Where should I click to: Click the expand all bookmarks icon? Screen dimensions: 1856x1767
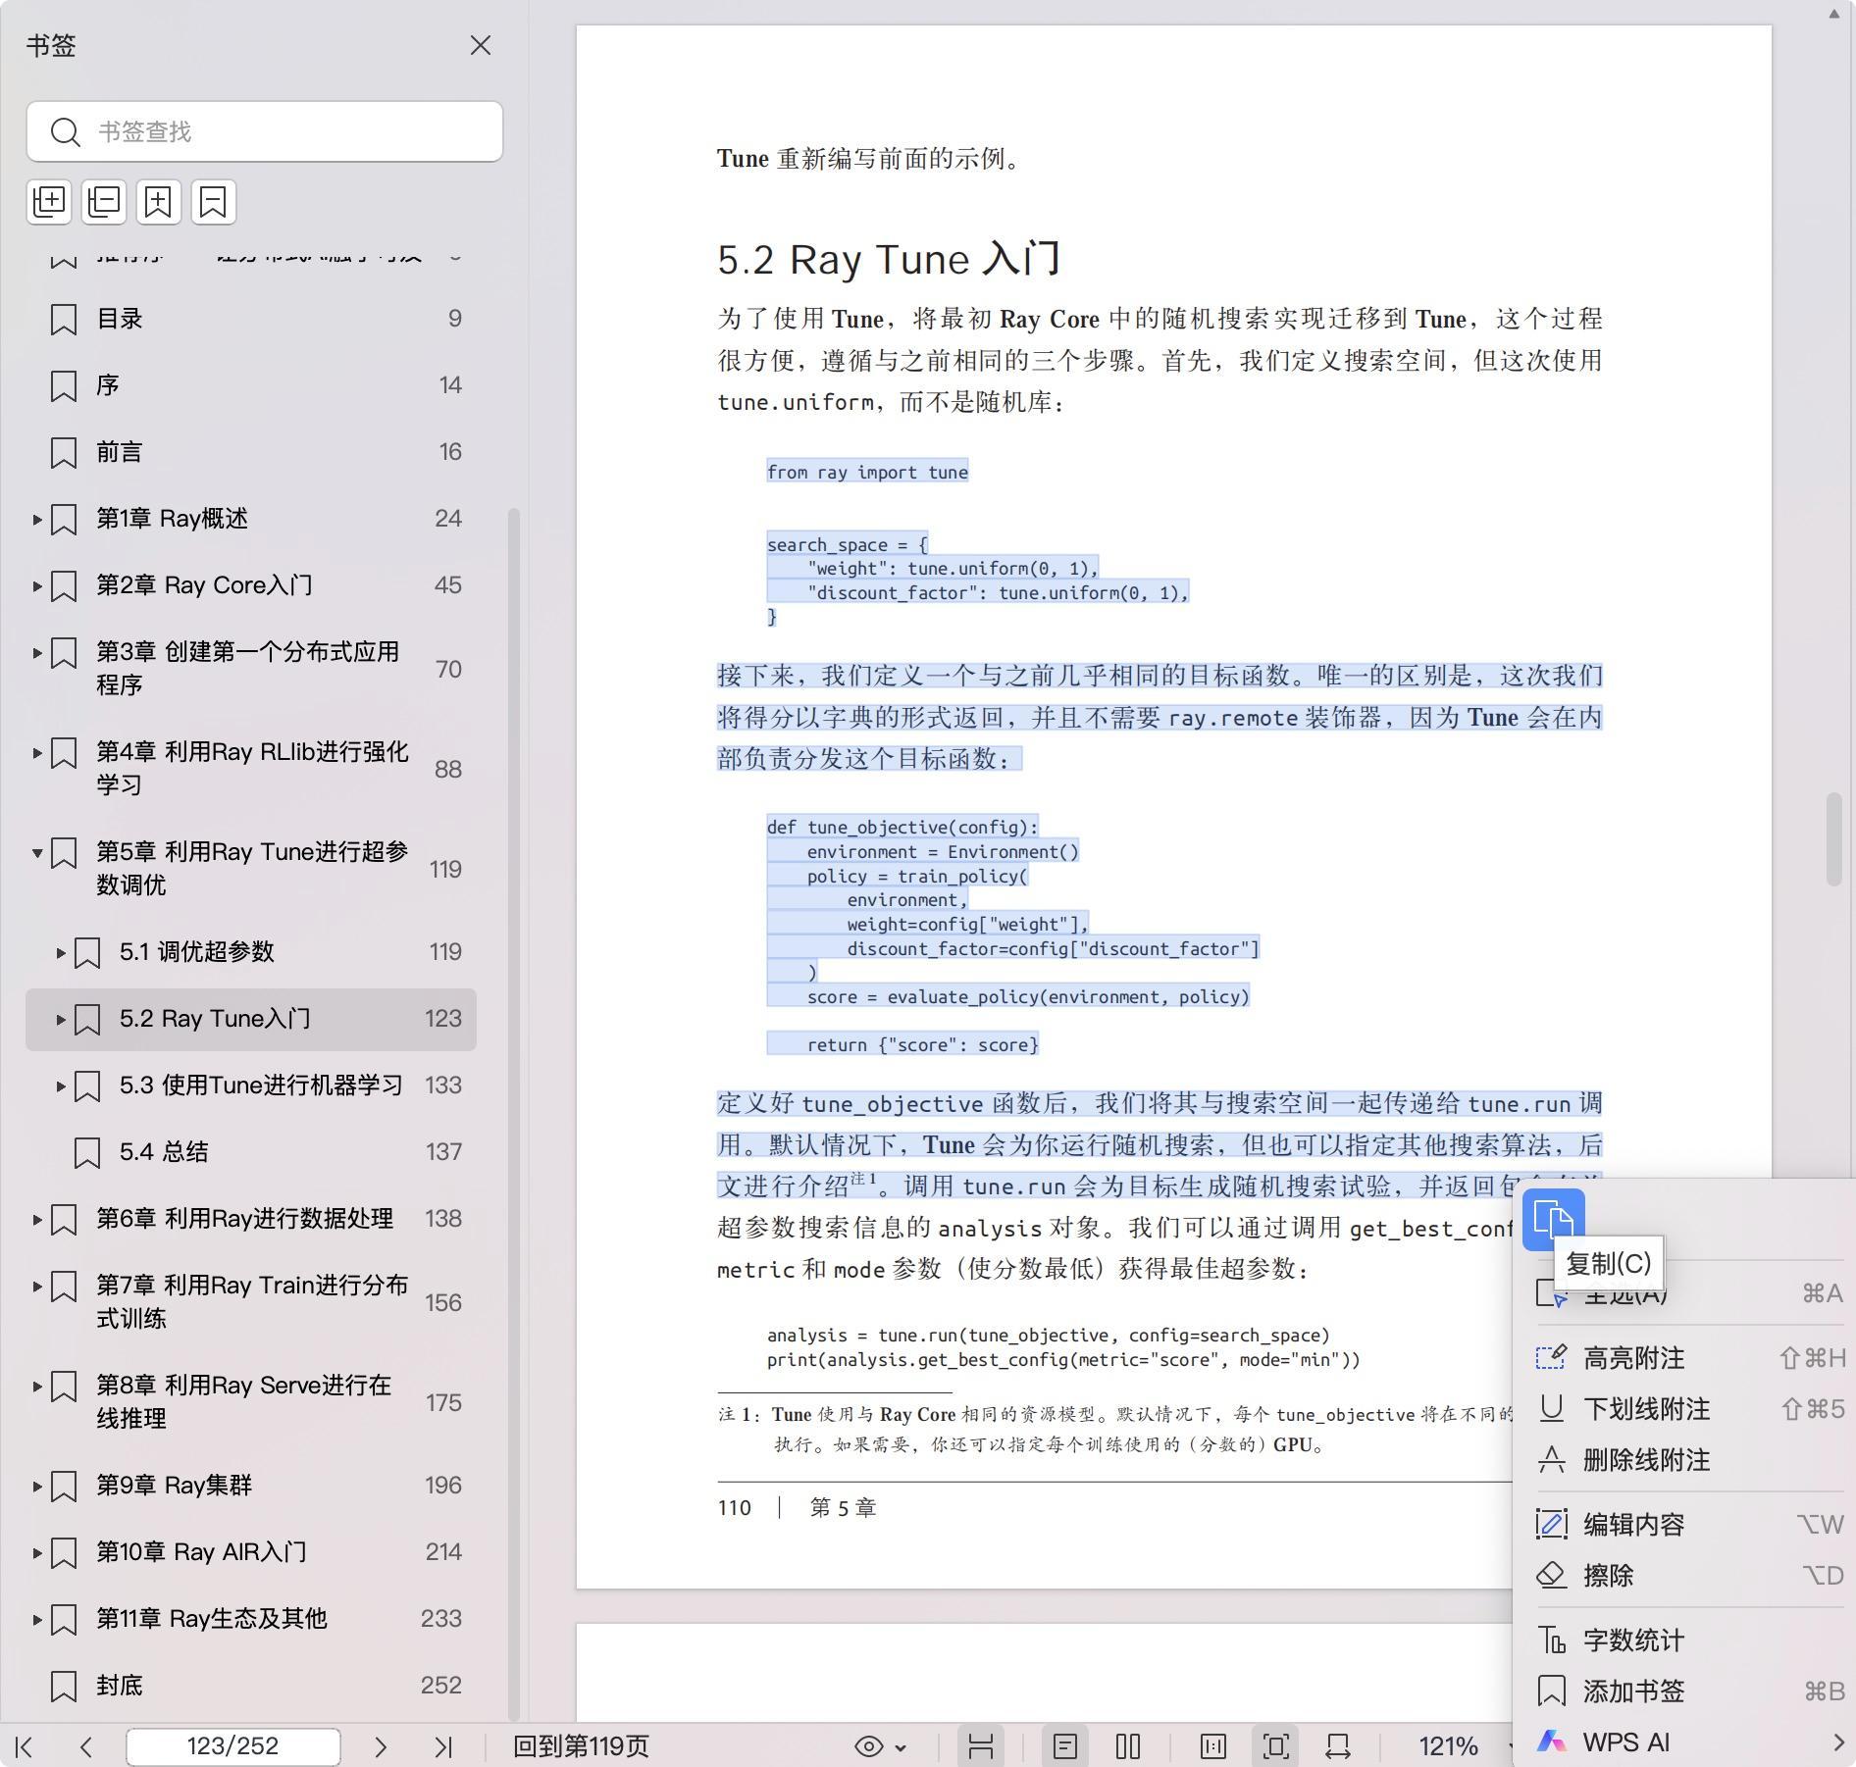click(x=49, y=202)
